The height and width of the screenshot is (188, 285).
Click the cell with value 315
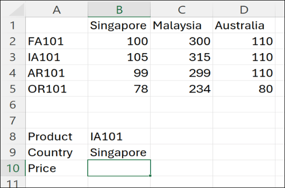click(x=181, y=57)
